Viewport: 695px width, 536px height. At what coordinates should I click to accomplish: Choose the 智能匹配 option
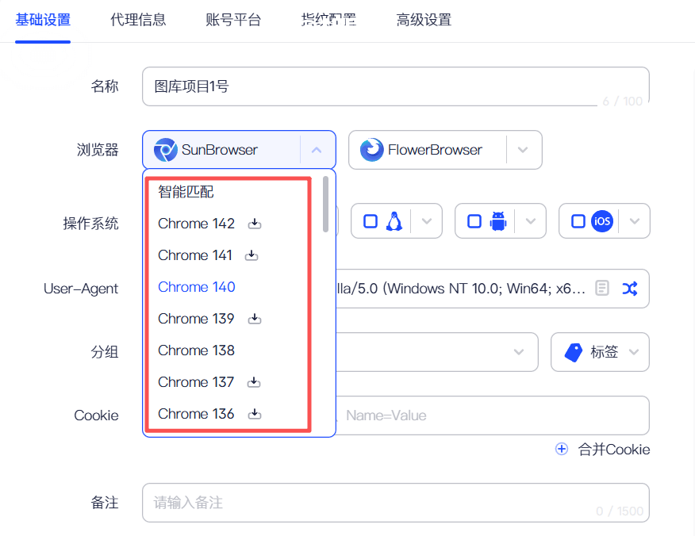(186, 192)
